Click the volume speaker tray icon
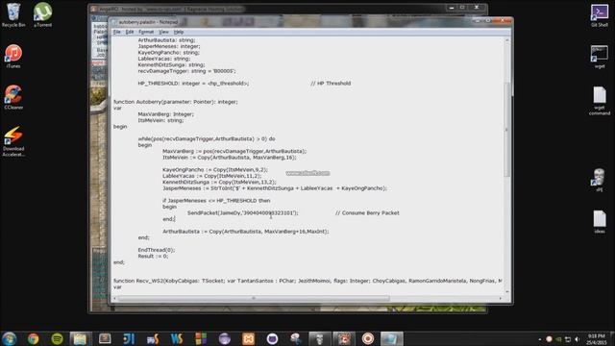 [x=577, y=339]
